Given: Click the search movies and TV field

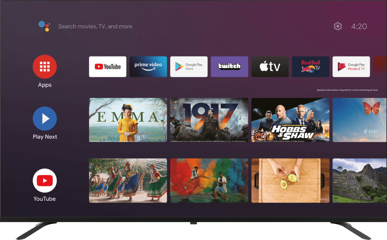Looking at the screenshot, I should click(x=95, y=26).
